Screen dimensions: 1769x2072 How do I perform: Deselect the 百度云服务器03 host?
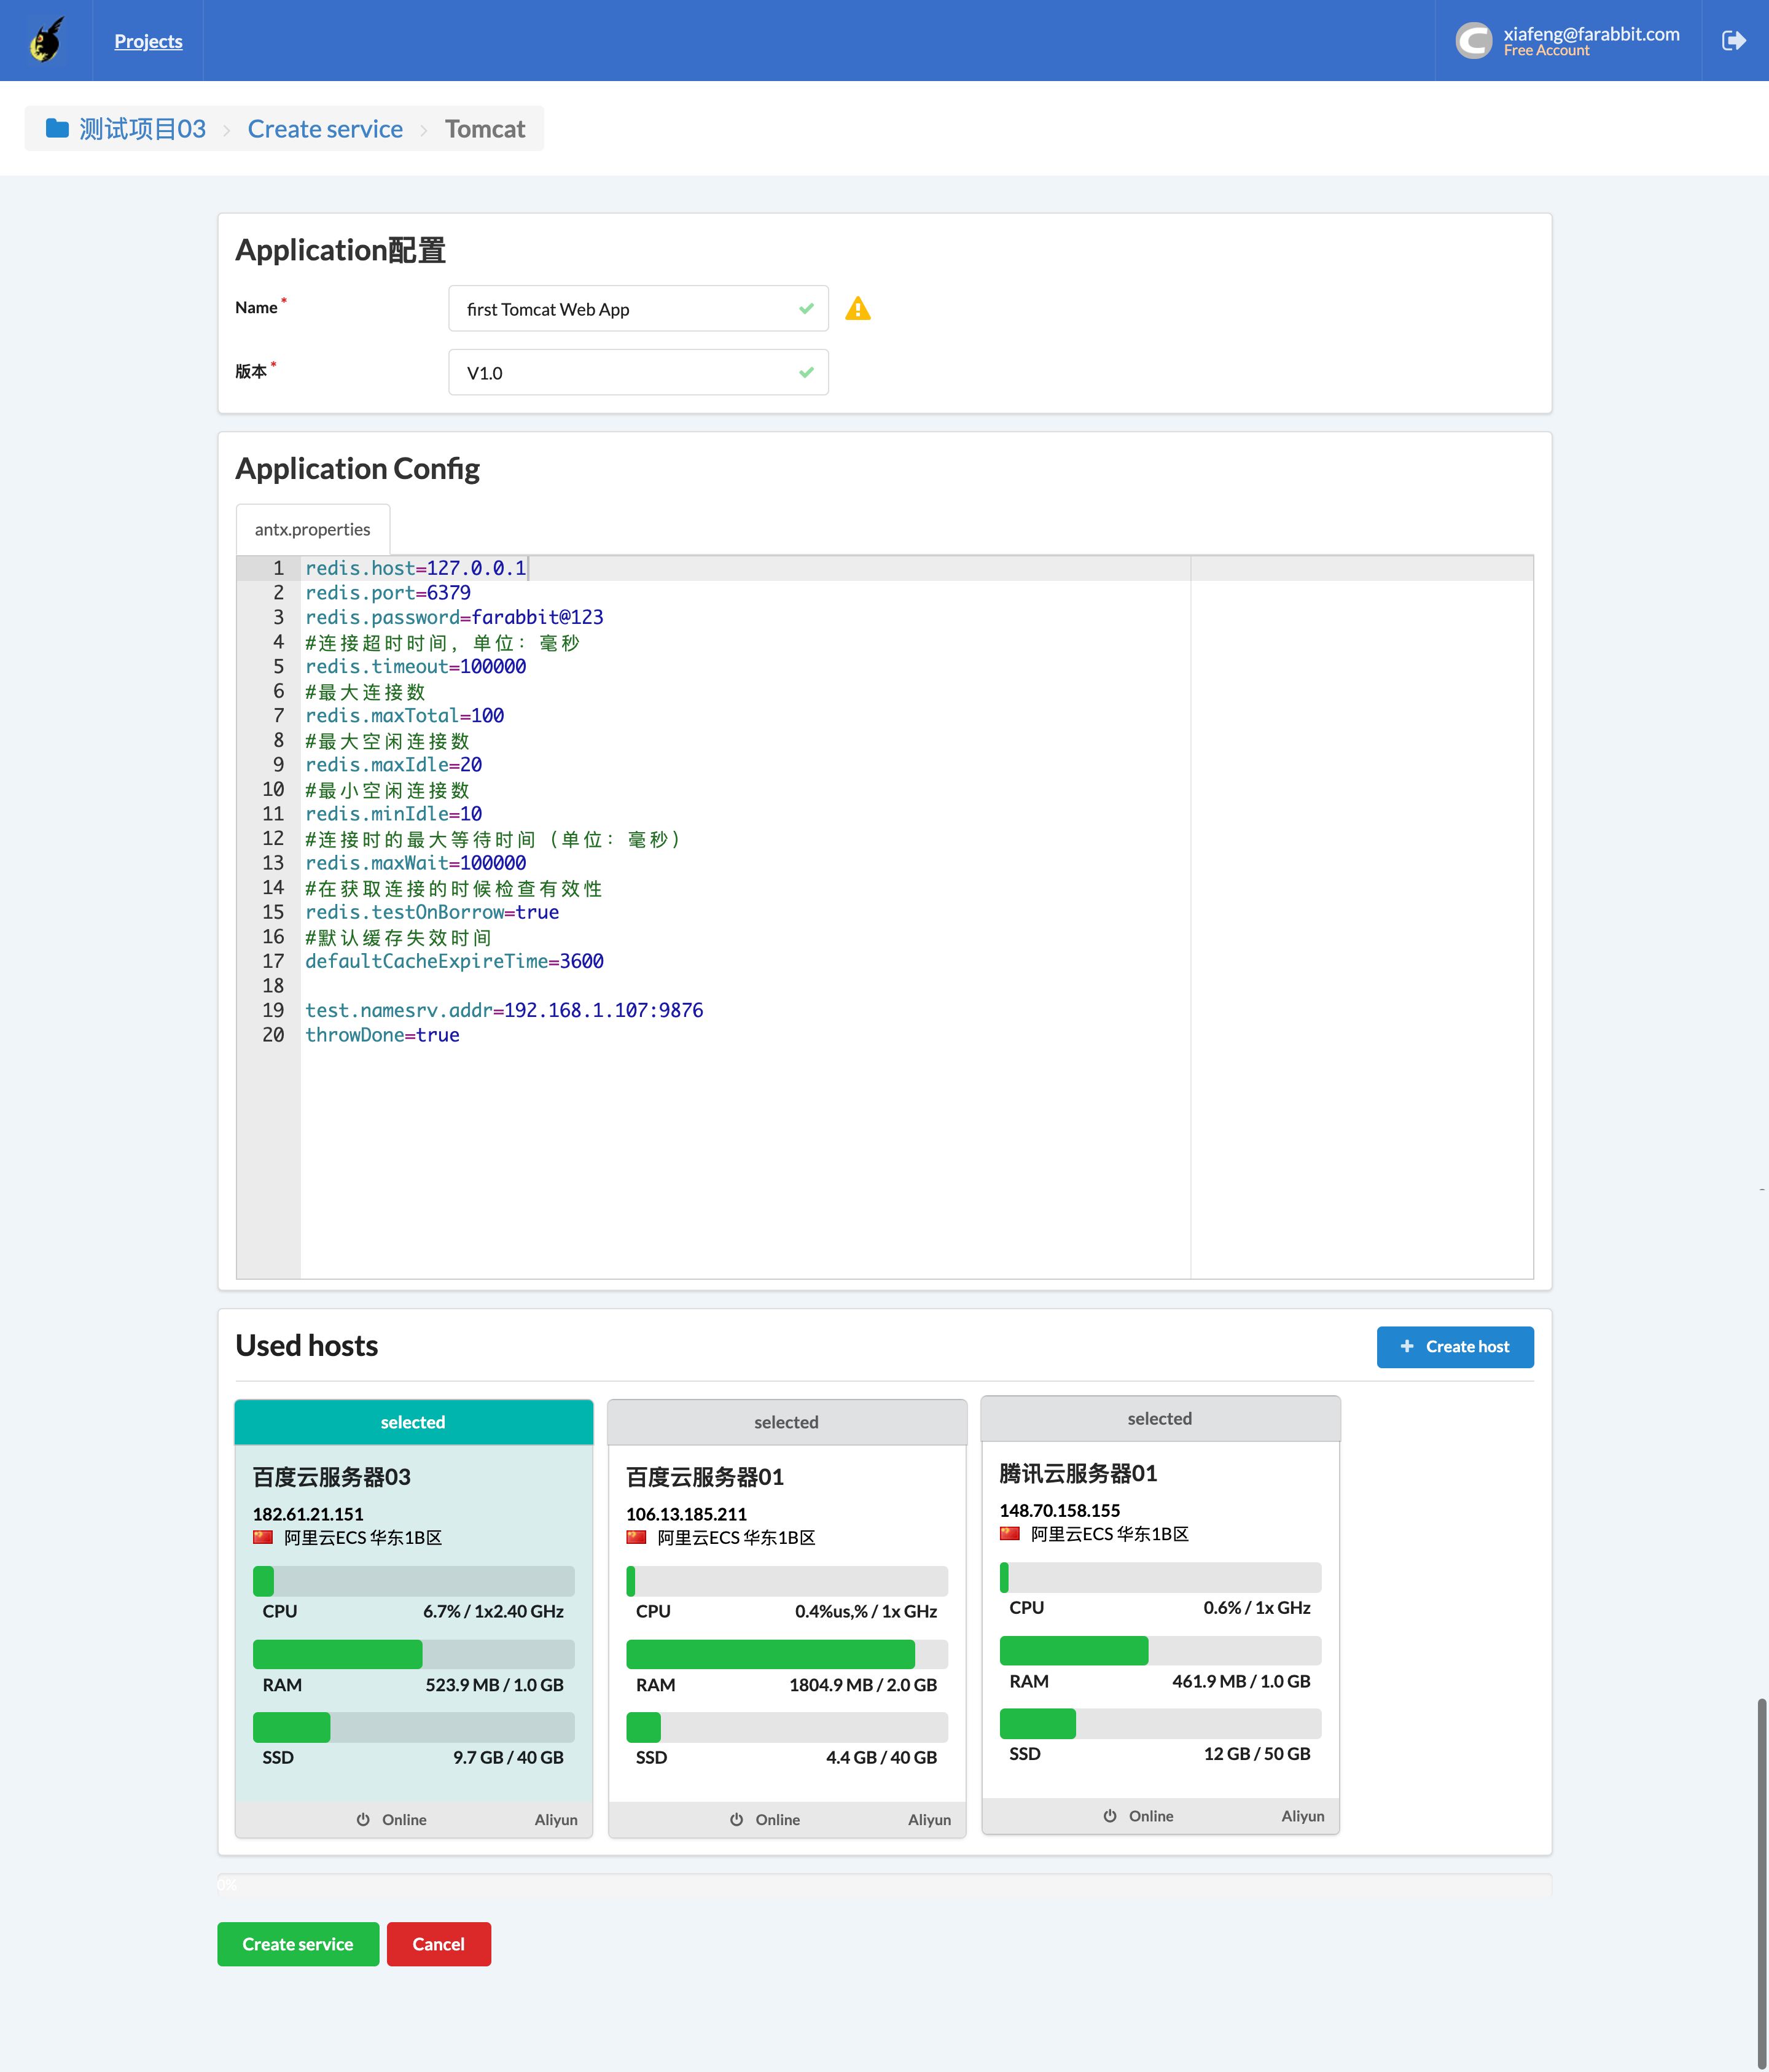point(413,1421)
